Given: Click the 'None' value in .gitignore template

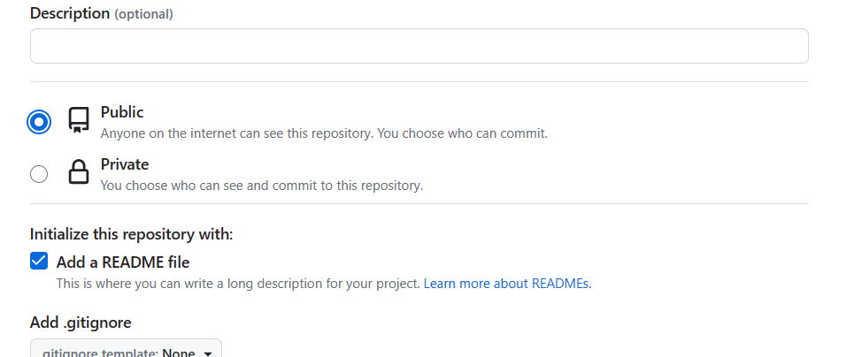Looking at the screenshot, I should (179, 353).
